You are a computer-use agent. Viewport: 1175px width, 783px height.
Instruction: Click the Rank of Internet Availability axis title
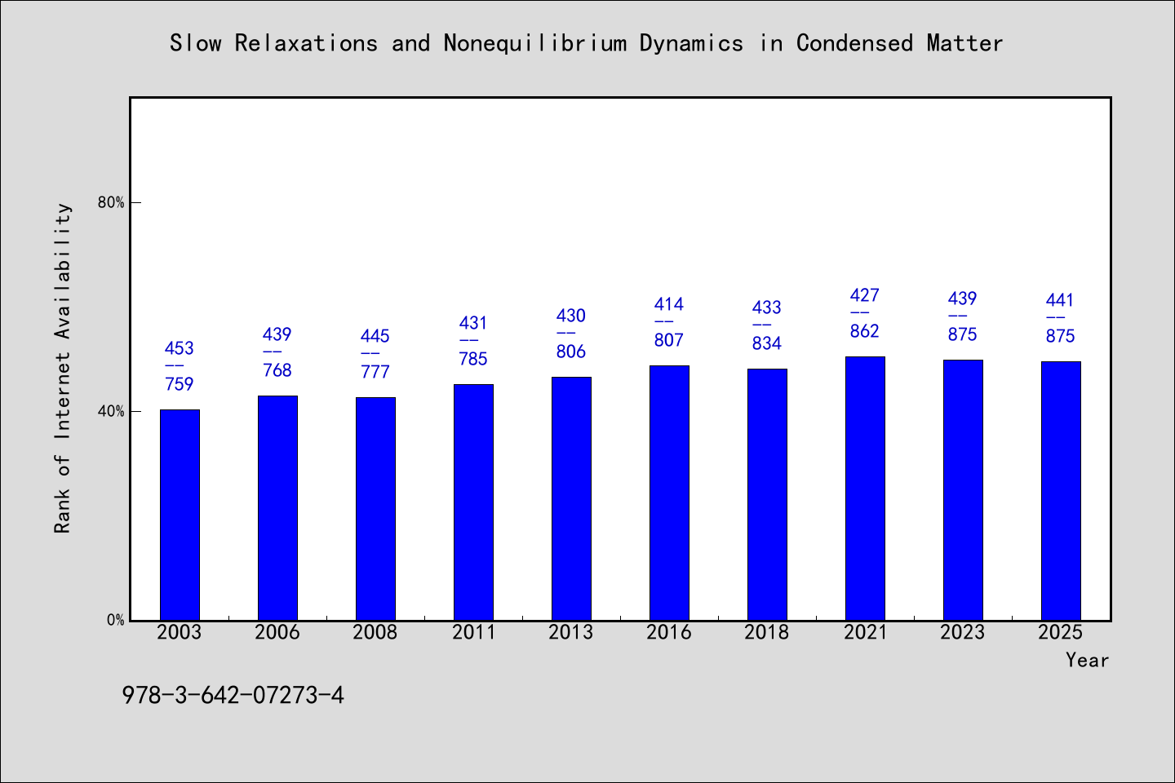(x=63, y=368)
